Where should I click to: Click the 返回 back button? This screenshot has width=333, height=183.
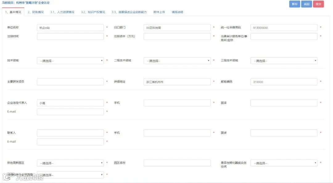point(306,4)
